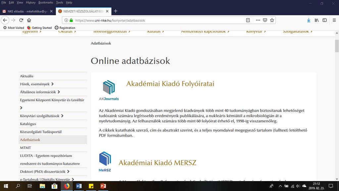
Task: Open the Most Visited bookmark folder
Action: (x=14, y=28)
